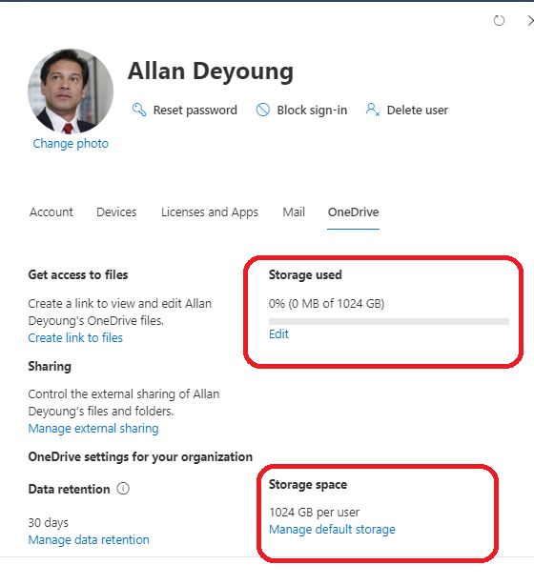Click Edit under Storage used
Image resolution: width=534 pixels, height=585 pixels.
278,333
